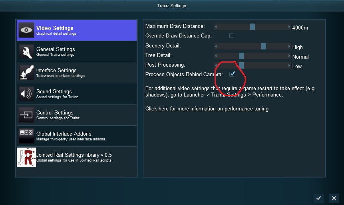Click the General Settings wrench icon

[x=26, y=51]
